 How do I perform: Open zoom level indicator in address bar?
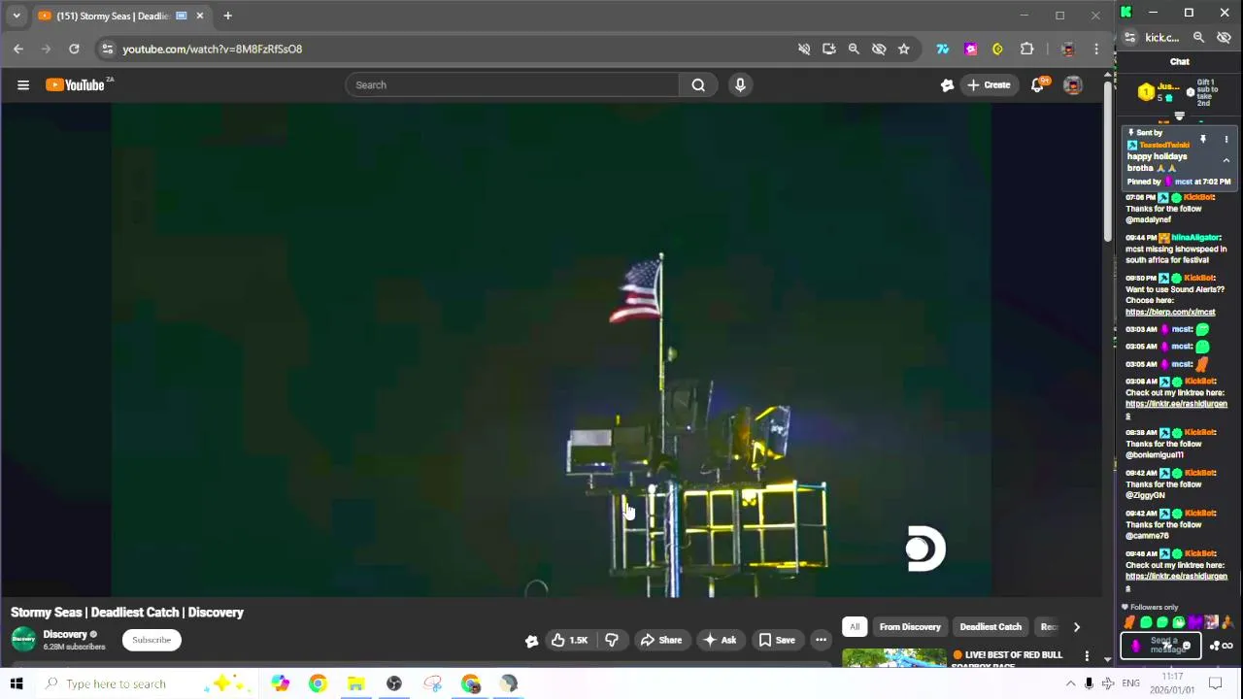click(x=854, y=49)
